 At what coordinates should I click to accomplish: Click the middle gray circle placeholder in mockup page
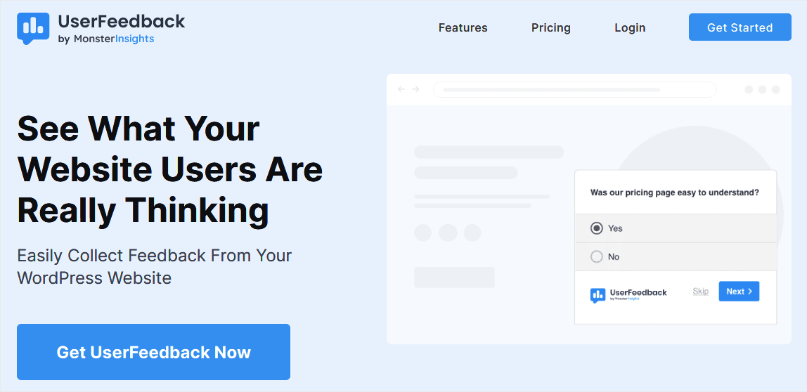[447, 233]
